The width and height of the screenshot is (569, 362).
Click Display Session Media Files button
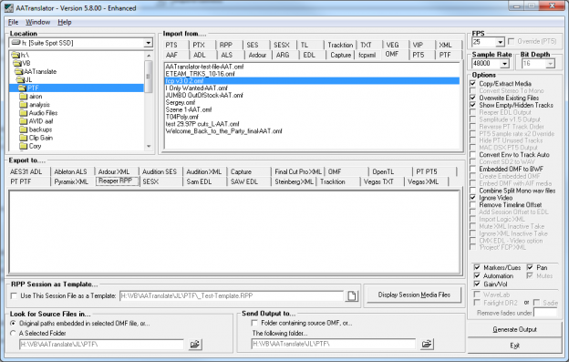pyautogui.click(x=414, y=295)
